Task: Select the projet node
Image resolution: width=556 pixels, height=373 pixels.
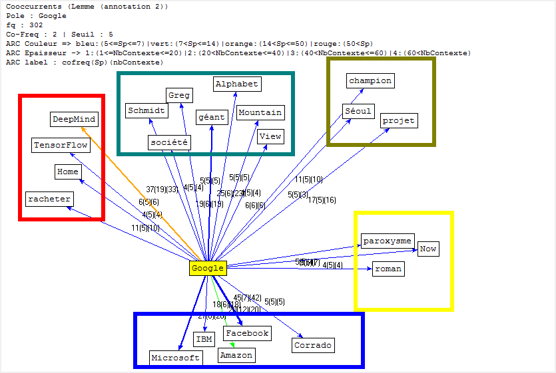Action: (399, 121)
